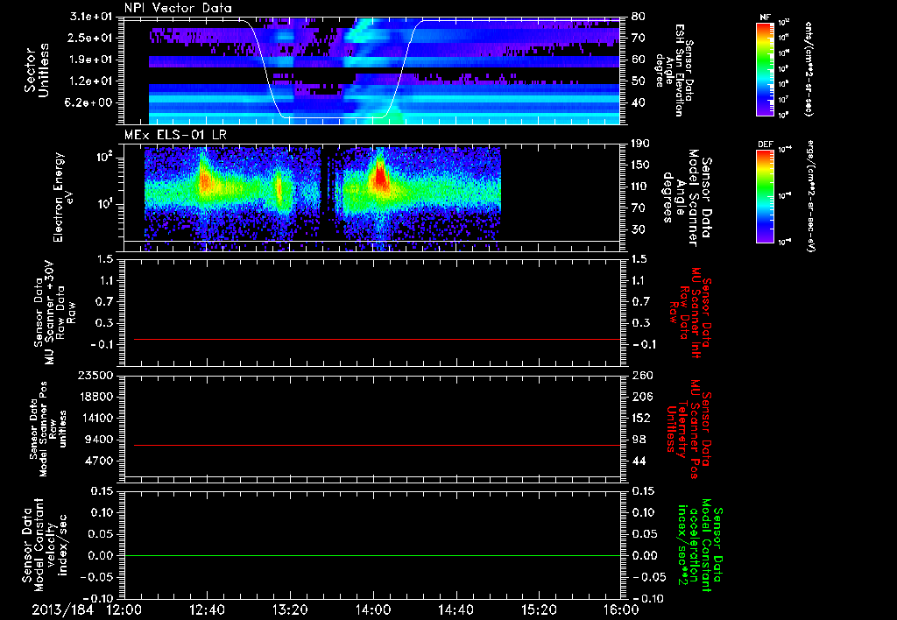Click the "190" scanner angle tick label

pyautogui.click(x=640, y=144)
